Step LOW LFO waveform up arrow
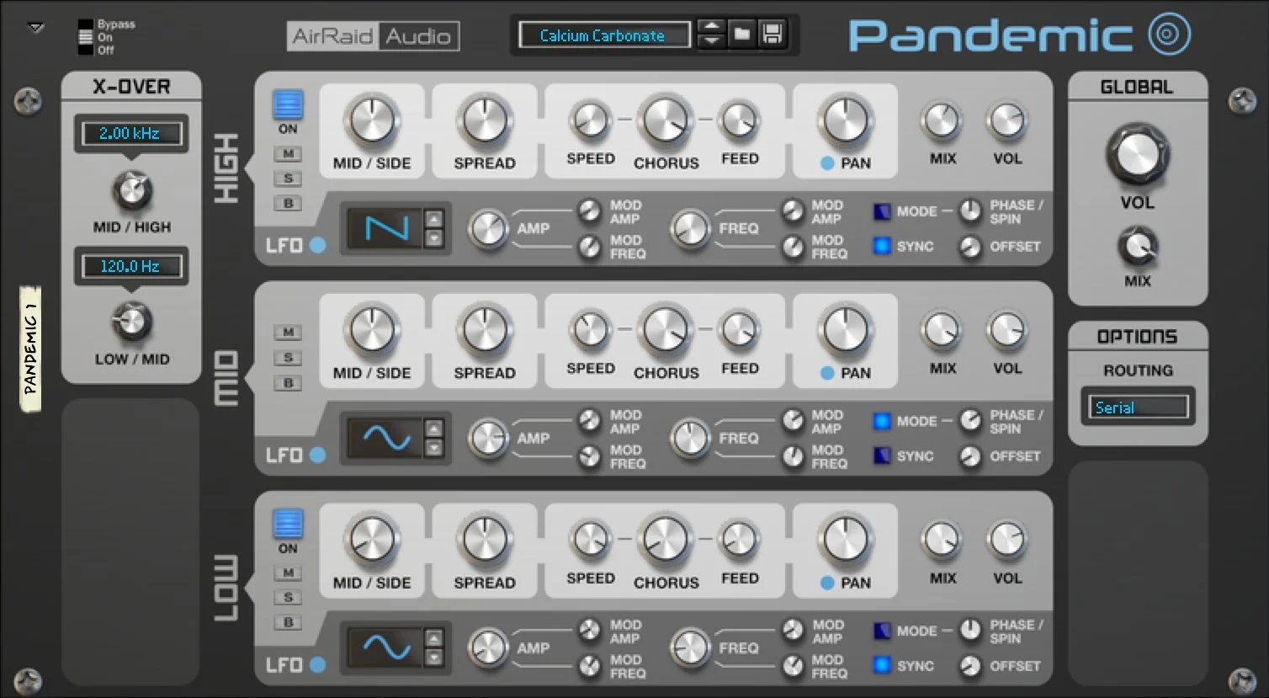The image size is (1269, 698). (434, 638)
